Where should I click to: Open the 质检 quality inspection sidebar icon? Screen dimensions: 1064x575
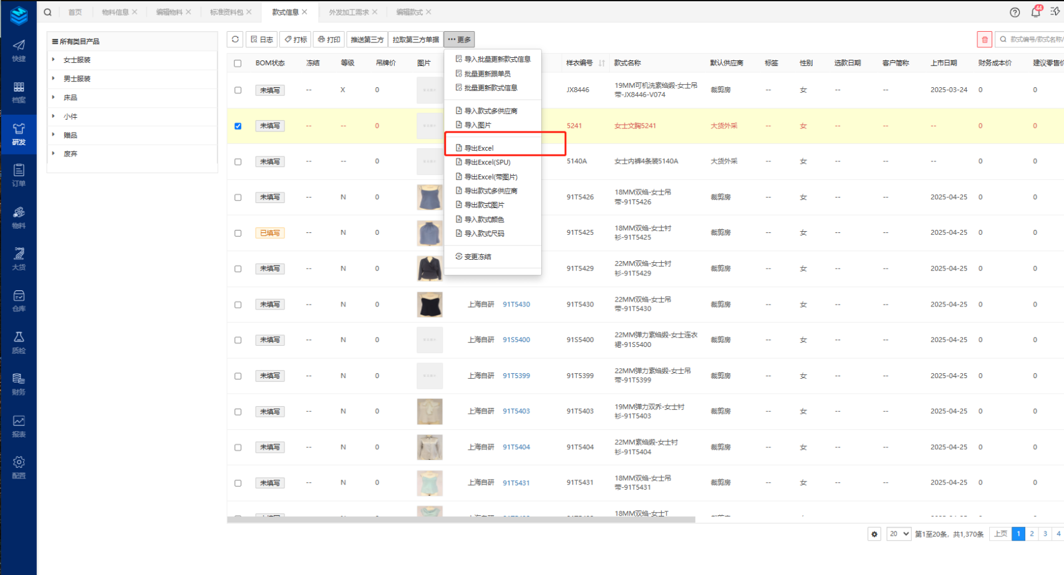point(19,342)
